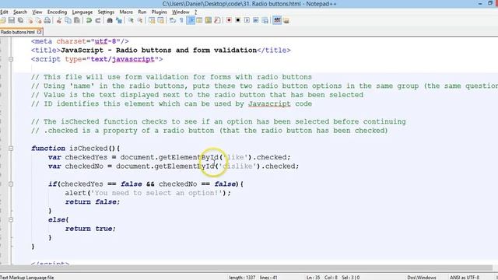This screenshot has height=280, width=498.
Task: Open the Macro menu
Action: [x=126, y=12]
